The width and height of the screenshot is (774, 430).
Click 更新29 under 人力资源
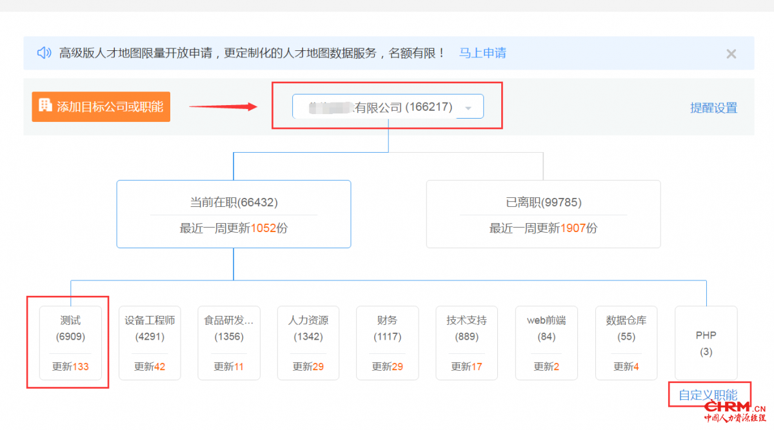click(x=308, y=366)
